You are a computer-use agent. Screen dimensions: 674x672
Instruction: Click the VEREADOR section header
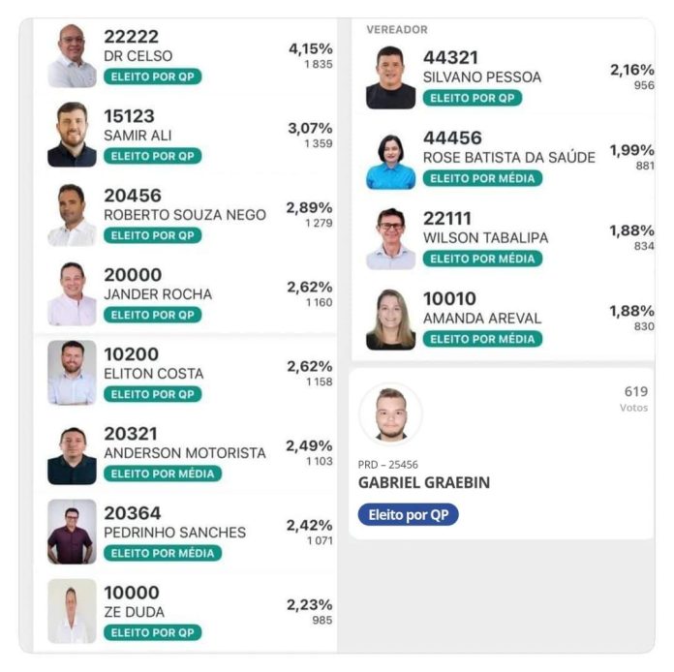coord(396,30)
